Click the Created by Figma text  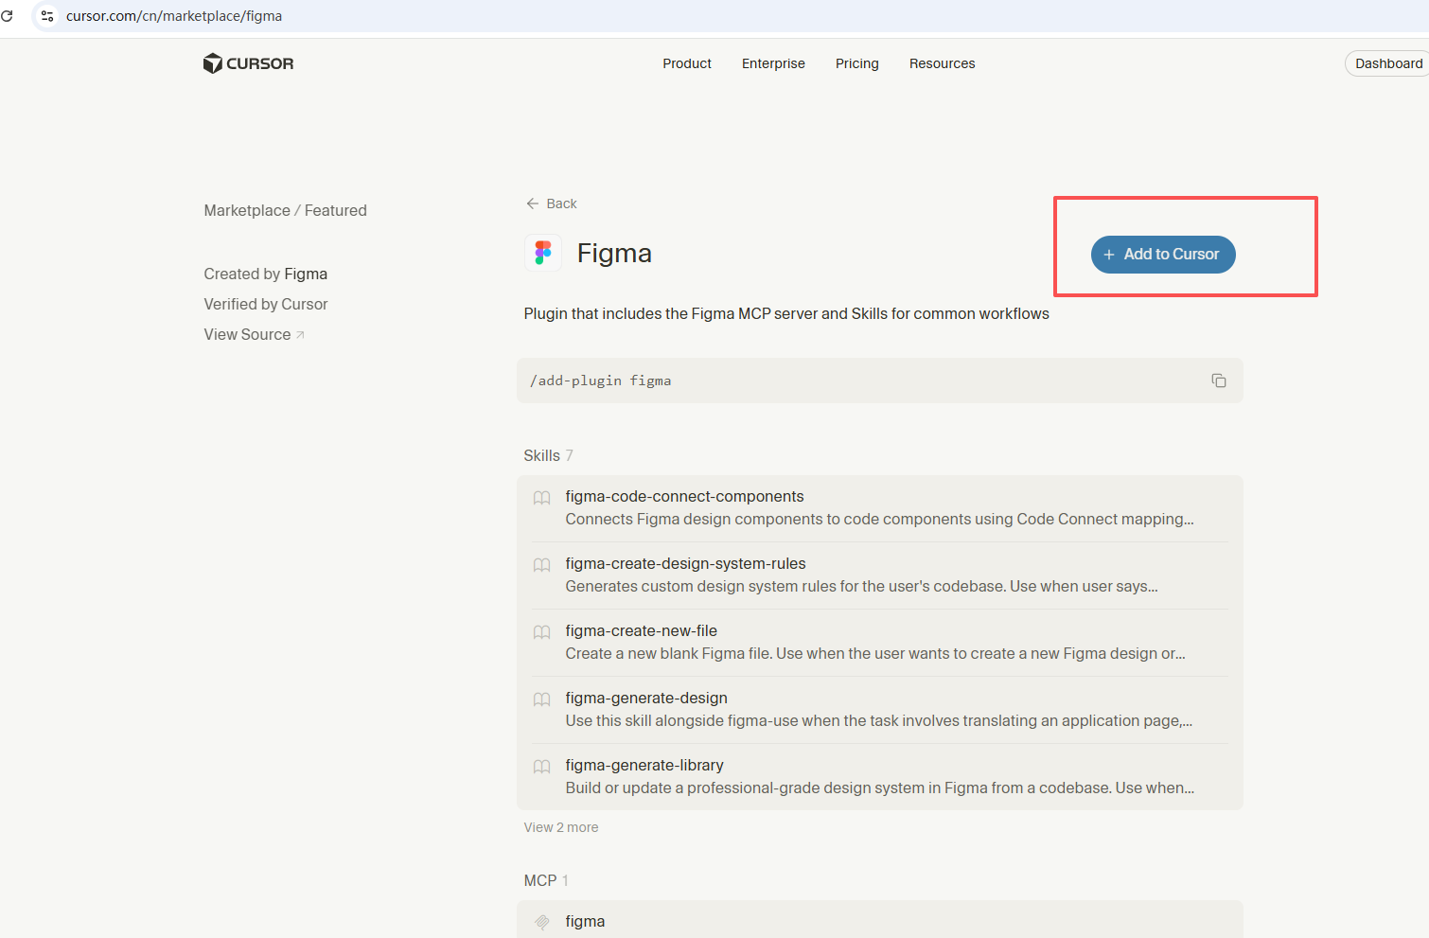tap(265, 274)
